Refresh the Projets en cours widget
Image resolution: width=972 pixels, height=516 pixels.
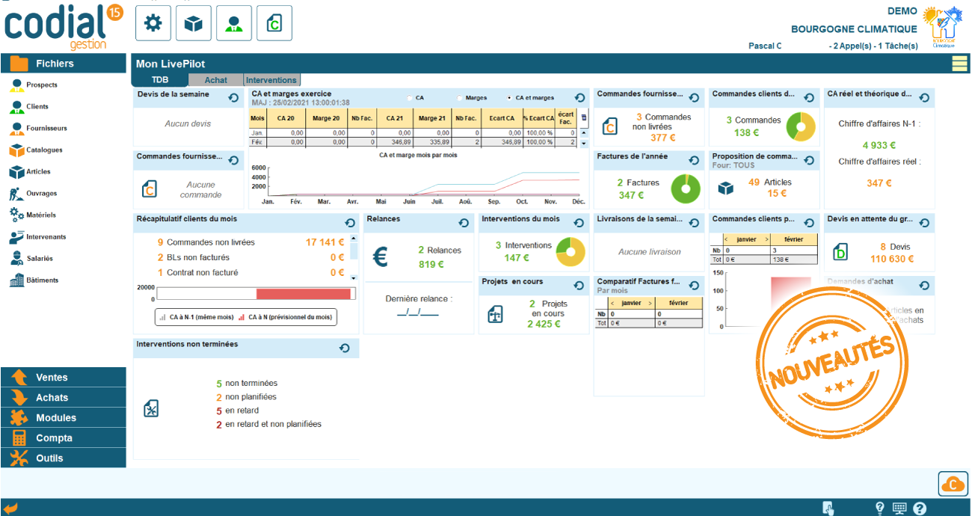point(579,286)
